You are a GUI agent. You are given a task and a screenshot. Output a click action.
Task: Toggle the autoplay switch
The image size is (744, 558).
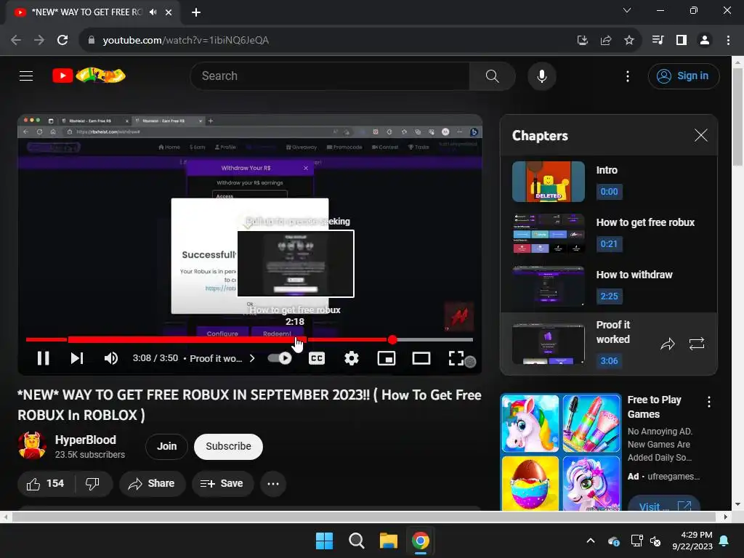click(280, 358)
